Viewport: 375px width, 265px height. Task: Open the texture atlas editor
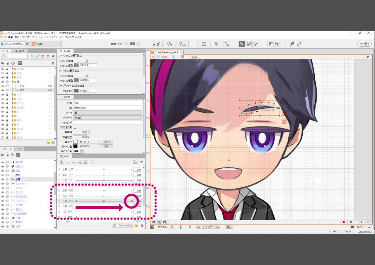(x=156, y=44)
